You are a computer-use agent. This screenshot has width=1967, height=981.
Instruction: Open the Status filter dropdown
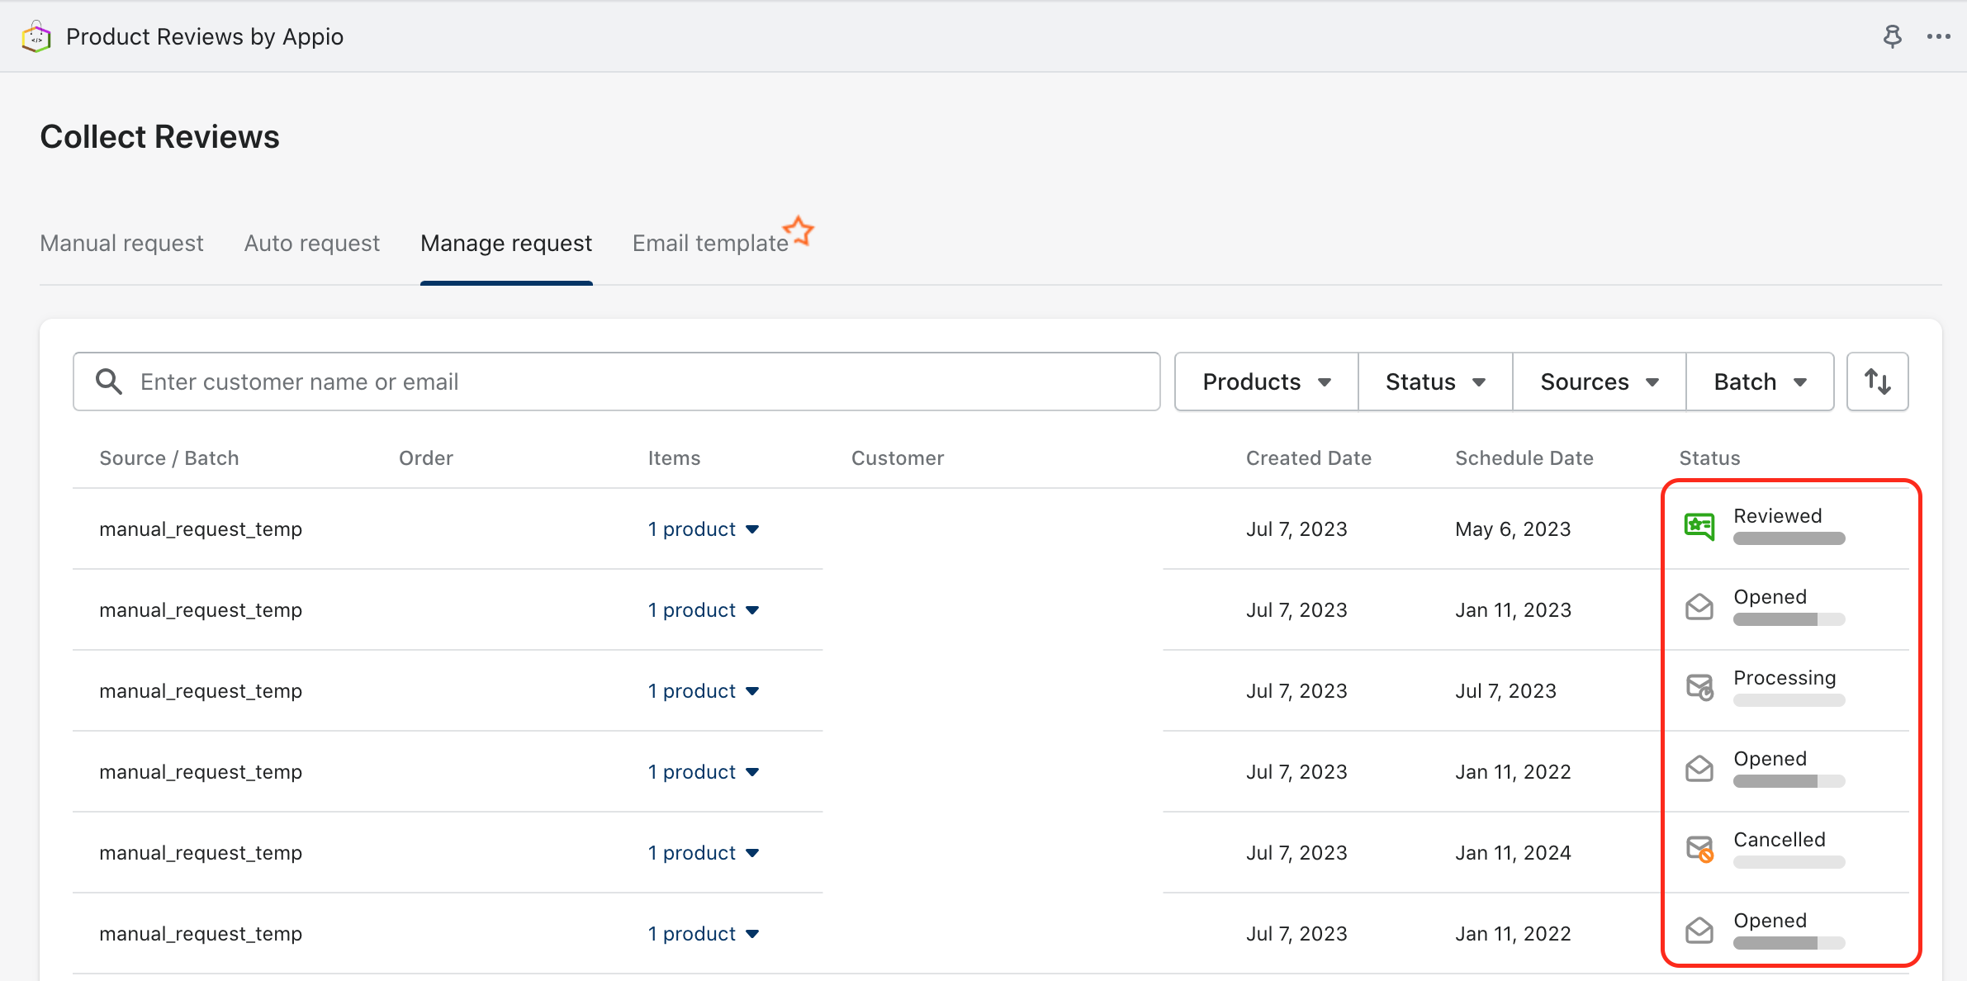click(x=1435, y=381)
